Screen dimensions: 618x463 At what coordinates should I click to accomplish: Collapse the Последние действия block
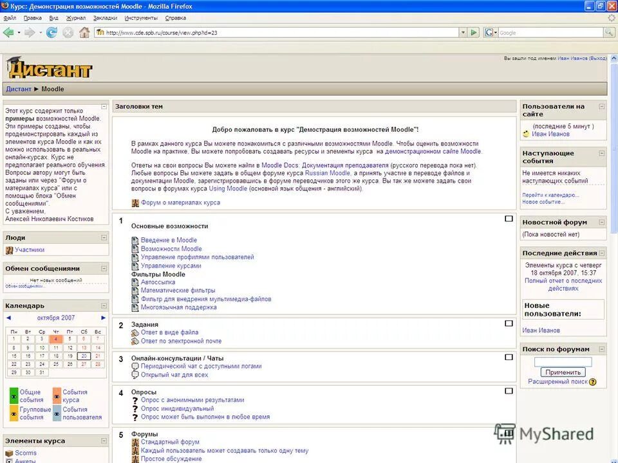602,253
